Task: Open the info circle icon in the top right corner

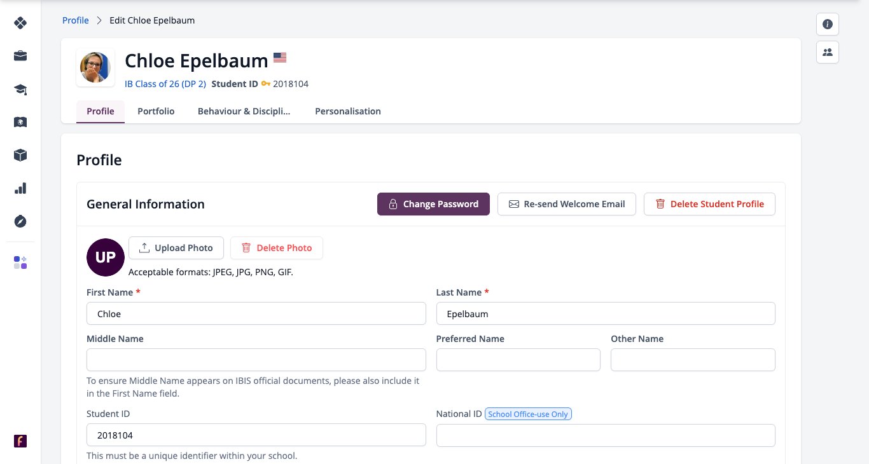Action: click(x=828, y=24)
